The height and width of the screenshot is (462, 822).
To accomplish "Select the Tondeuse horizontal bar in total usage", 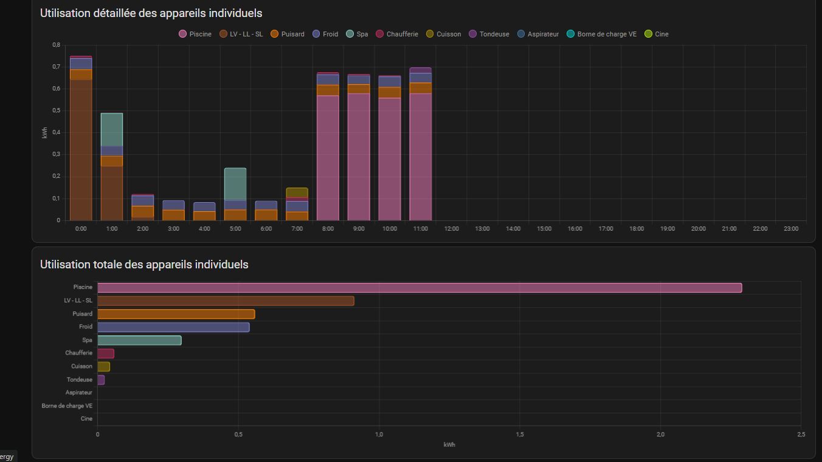I will coord(101,380).
